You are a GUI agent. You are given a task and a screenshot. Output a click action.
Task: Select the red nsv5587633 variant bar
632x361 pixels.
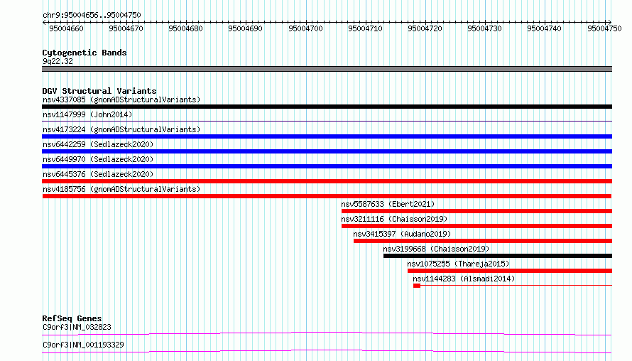point(476,211)
